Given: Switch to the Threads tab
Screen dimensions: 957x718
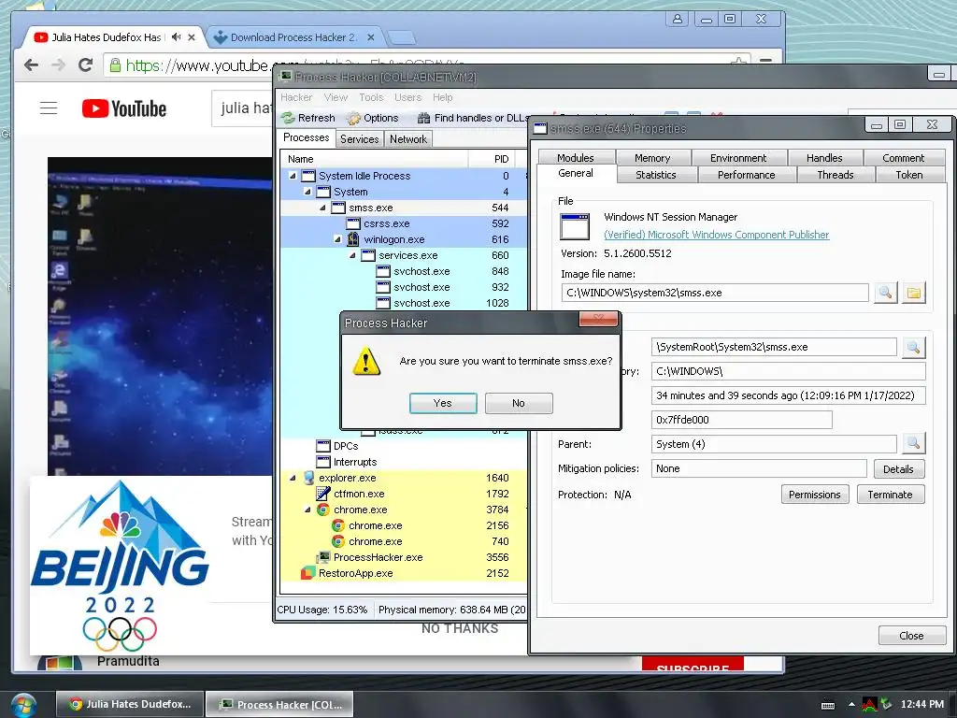Looking at the screenshot, I should 836,175.
